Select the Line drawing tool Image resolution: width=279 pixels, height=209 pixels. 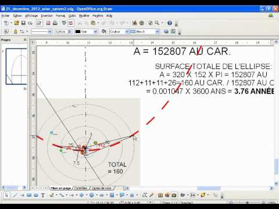tap(15, 195)
